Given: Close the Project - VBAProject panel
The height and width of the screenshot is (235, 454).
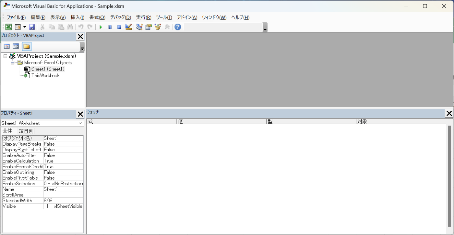Looking at the screenshot, I should click(x=80, y=37).
